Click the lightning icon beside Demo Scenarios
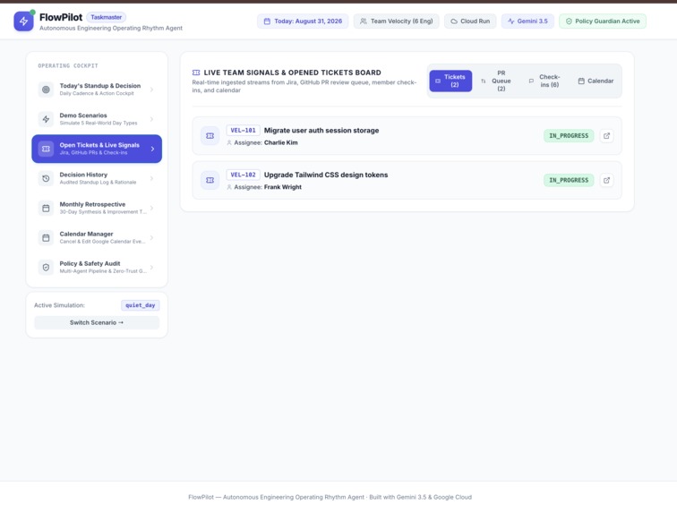The image size is (677, 513). pos(46,119)
